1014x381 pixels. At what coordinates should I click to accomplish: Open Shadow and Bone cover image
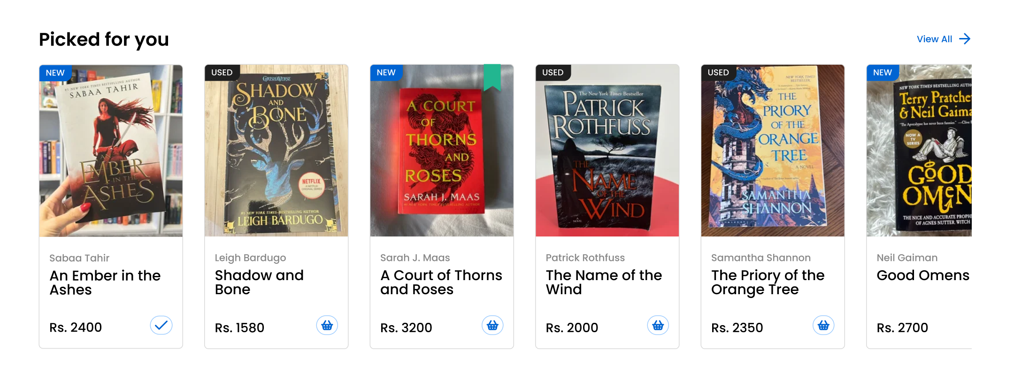tap(277, 150)
